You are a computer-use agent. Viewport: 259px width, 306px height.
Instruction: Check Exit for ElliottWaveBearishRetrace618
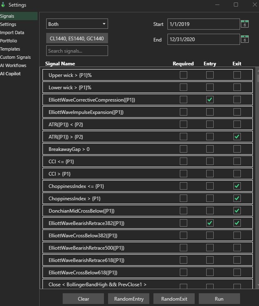[x=237, y=260]
